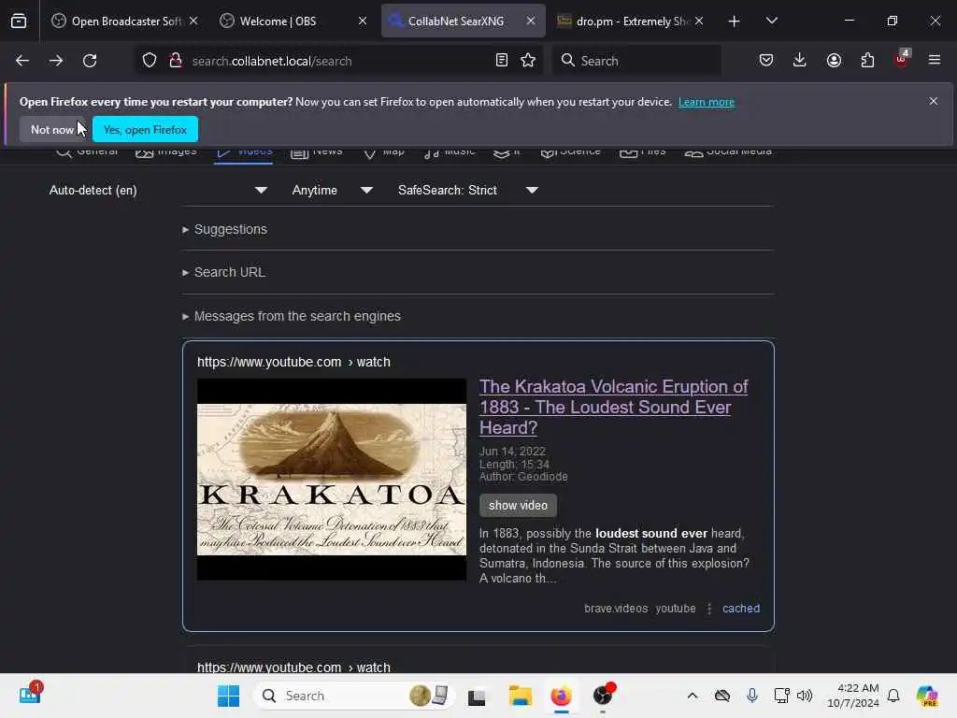Open the downloads panel
957x718 pixels.
click(800, 60)
